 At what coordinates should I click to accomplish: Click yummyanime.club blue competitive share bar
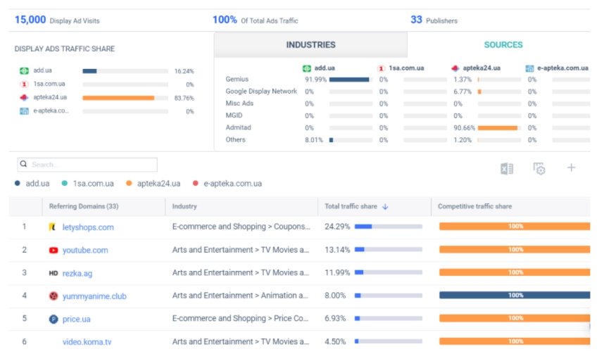pos(515,296)
